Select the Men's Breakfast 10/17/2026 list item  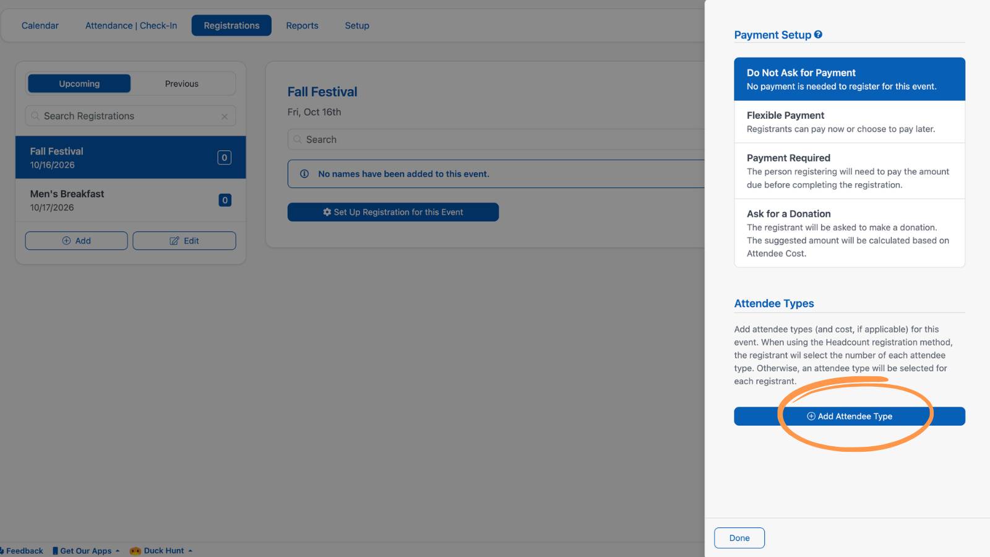(131, 201)
